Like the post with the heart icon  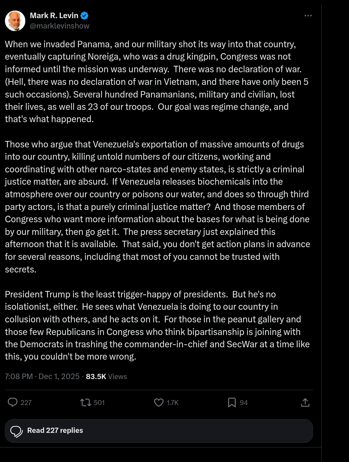[x=159, y=402]
